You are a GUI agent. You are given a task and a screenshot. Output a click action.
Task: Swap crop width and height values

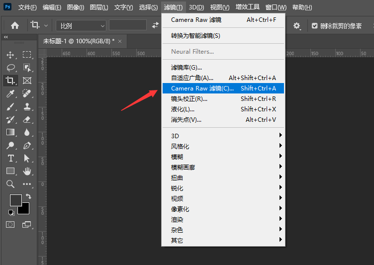155,25
